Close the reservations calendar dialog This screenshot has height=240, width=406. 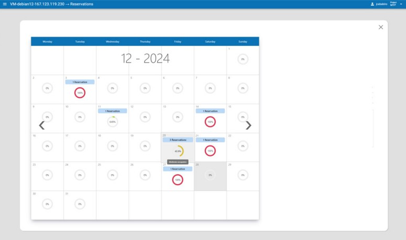(381, 27)
